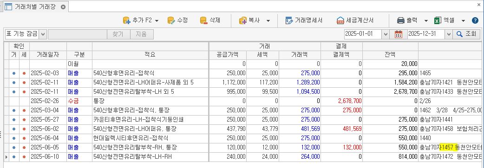The height and width of the screenshot is (168, 484).
Task: Open the start date 2025-01-01 dropdown
Action: [385, 34]
